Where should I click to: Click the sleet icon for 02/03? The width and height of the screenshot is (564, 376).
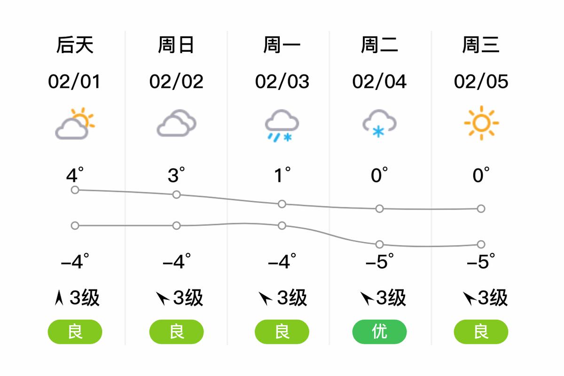(282, 125)
